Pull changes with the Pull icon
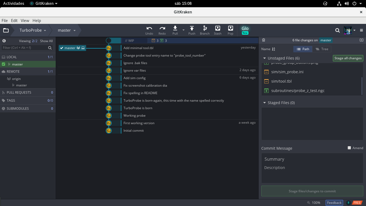Screen dimensions: 366x206 [175, 28]
